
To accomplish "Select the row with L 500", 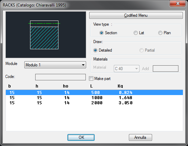I will (94, 92).
